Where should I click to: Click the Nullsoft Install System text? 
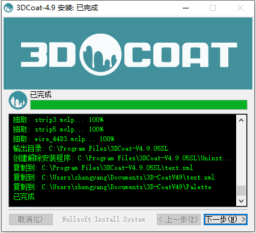point(103,219)
